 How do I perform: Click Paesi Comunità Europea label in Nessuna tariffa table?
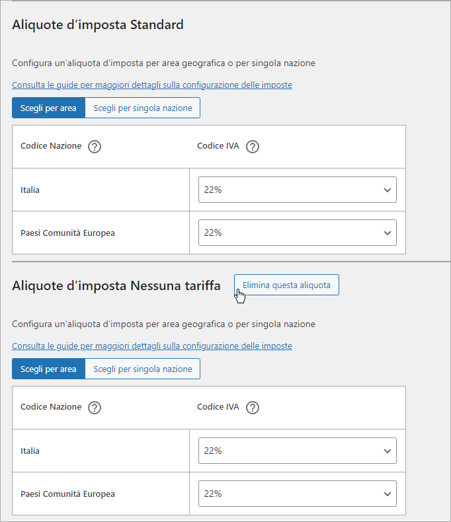pyautogui.click(x=67, y=494)
